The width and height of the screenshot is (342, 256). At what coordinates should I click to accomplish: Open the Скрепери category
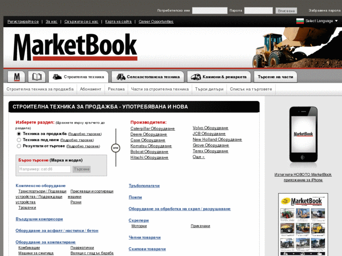pyautogui.click(x=139, y=220)
